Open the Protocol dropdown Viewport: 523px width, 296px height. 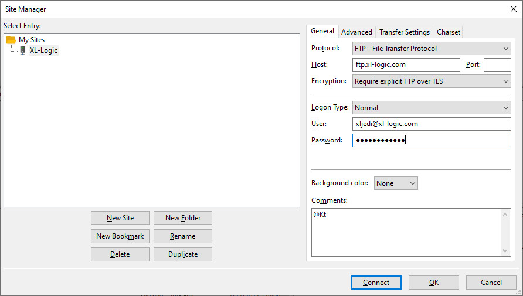pyautogui.click(x=432, y=49)
